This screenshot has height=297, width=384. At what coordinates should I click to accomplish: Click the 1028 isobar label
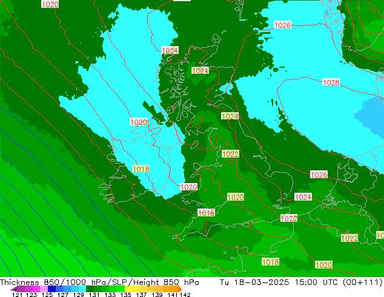click(331, 82)
